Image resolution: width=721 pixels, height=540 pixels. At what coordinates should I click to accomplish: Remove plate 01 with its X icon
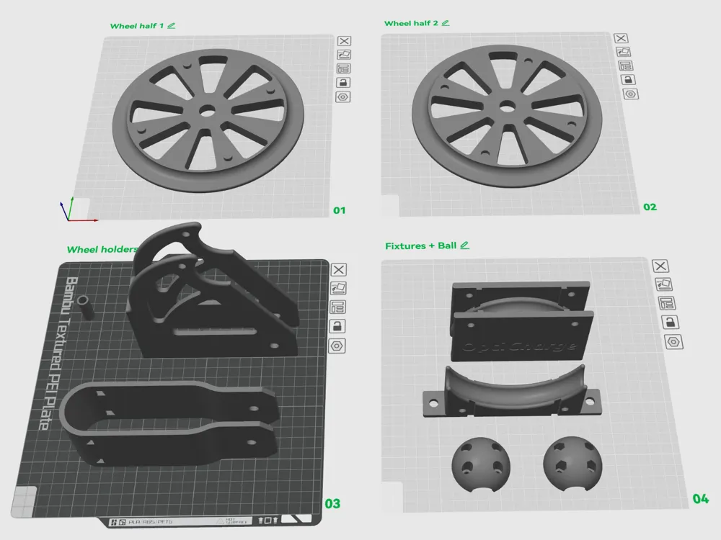click(344, 42)
